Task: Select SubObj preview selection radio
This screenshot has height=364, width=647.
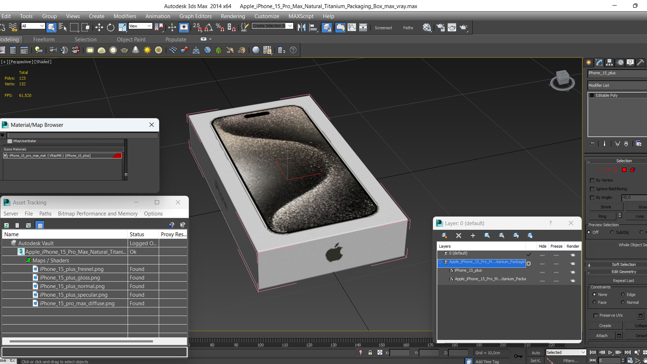Action: click(x=612, y=232)
